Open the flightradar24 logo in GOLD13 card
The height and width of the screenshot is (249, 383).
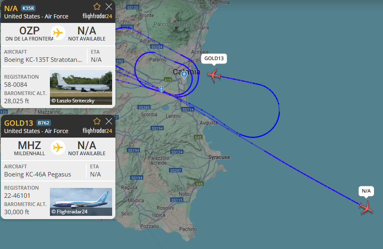[97, 131]
